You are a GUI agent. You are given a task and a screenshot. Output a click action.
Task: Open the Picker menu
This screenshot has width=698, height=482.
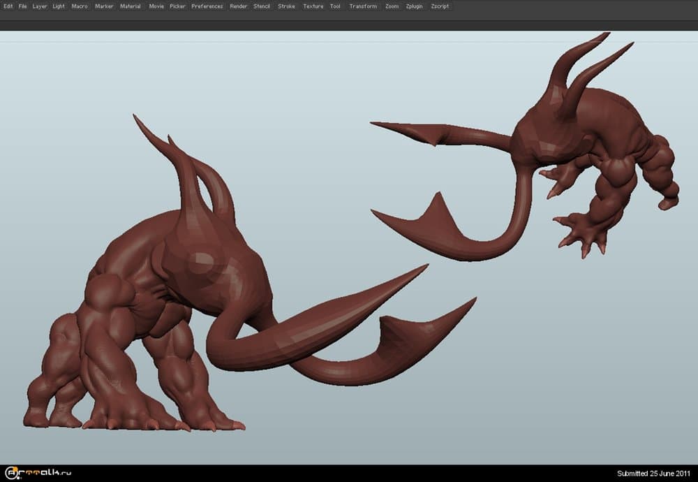coord(177,6)
